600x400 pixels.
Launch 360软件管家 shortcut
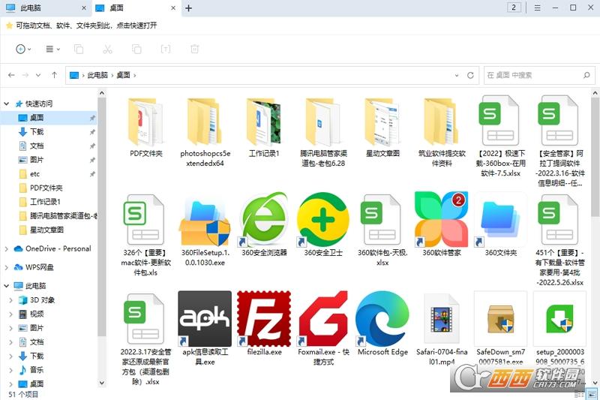click(x=442, y=220)
